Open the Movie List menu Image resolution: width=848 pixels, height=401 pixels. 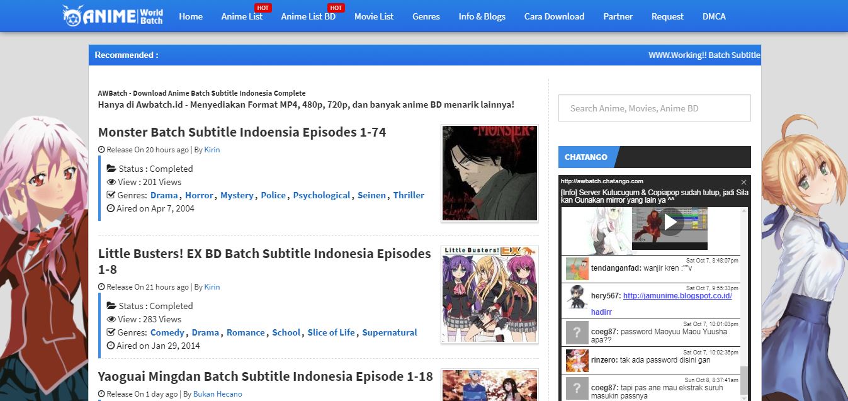click(x=373, y=16)
